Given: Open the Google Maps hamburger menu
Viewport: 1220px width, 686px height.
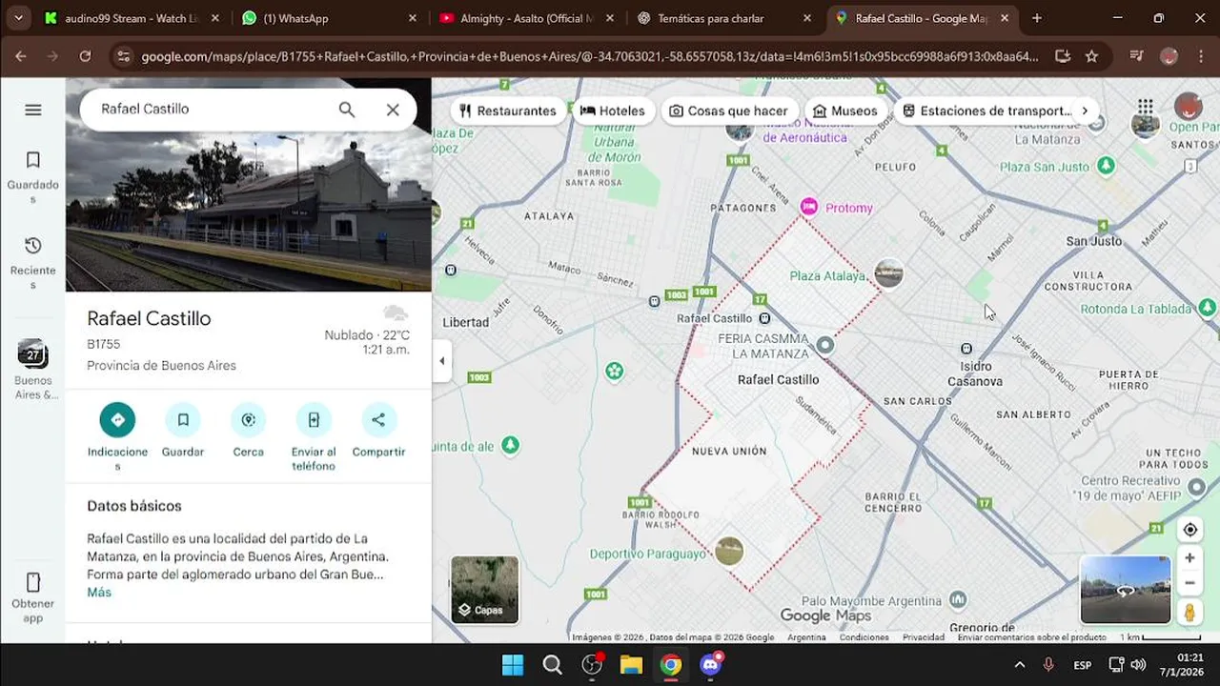Looking at the screenshot, I should [32, 110].
